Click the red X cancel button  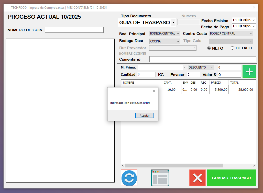pyautogui.click(x=197, y=178)
